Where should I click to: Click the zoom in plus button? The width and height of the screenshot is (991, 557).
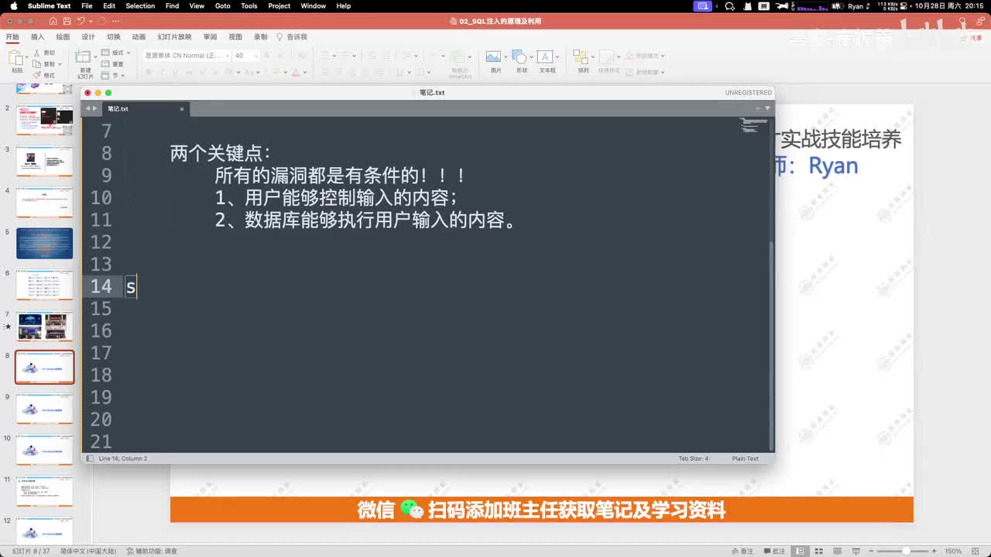point(934,551)
